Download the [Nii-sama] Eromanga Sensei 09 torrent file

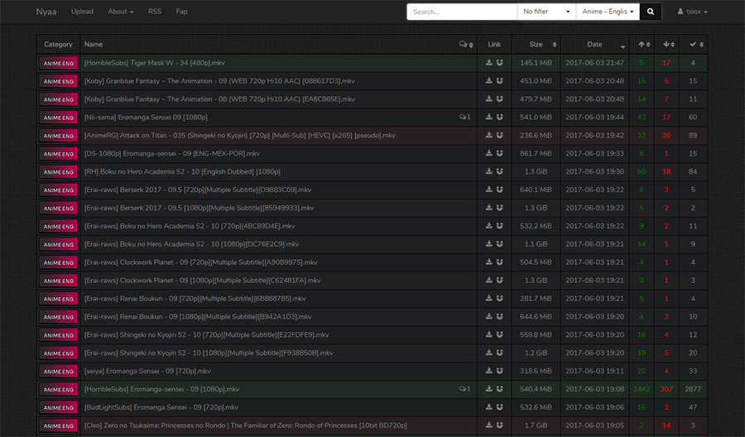tap(489, 118)
